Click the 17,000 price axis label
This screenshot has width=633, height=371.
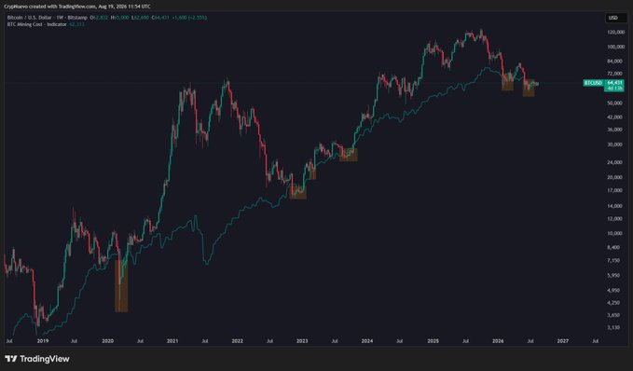point(616,190)
